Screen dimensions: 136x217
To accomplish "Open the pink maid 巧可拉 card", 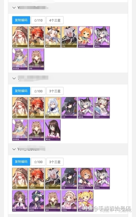I will pos(69,201).
